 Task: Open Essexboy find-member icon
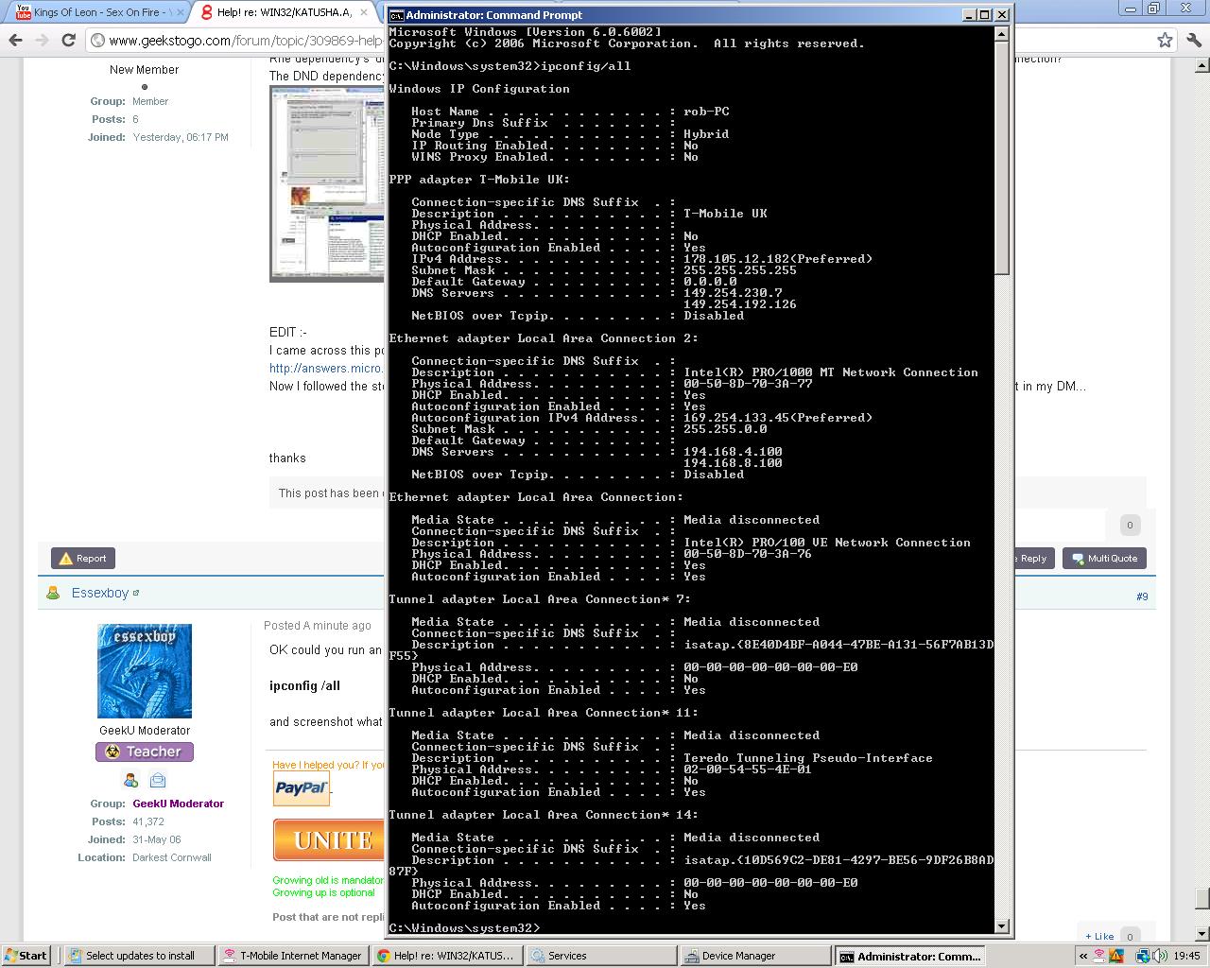point(130,780)
